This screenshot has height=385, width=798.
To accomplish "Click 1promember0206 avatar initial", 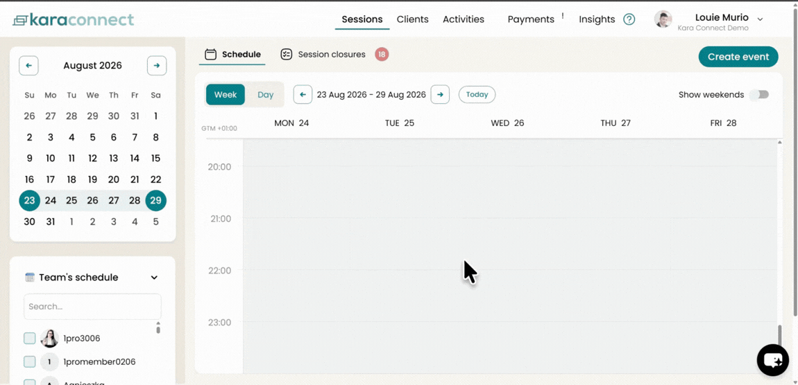I will 49,361.
